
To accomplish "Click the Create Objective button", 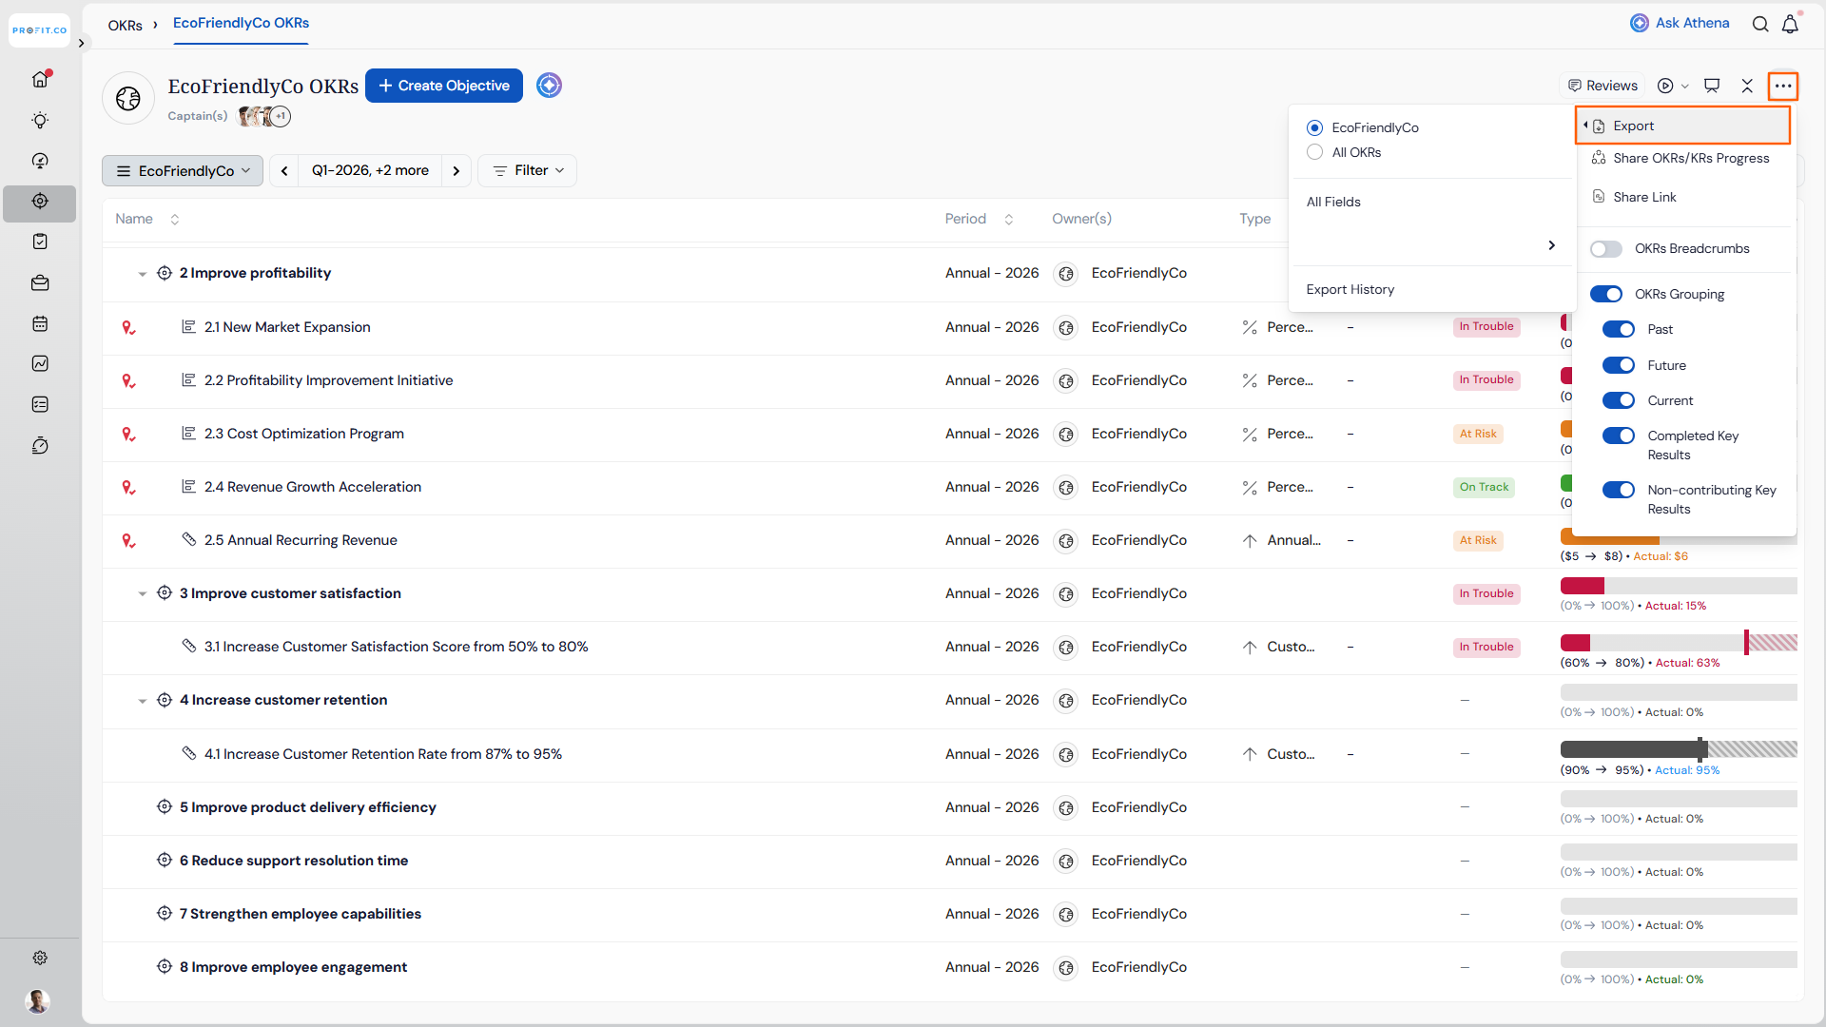I will pyautogui.click(x=444, y=86).
